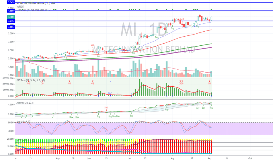This screenshot has height=161, width=273.
Task: Select the 18 date label after May
Action: (73, 158)
